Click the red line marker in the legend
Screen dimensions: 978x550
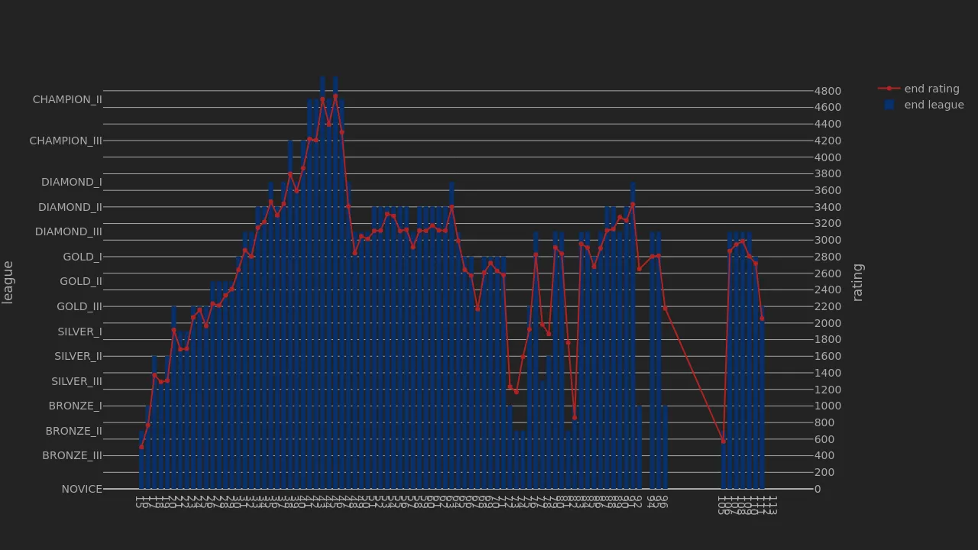click(x=889, y=89)
